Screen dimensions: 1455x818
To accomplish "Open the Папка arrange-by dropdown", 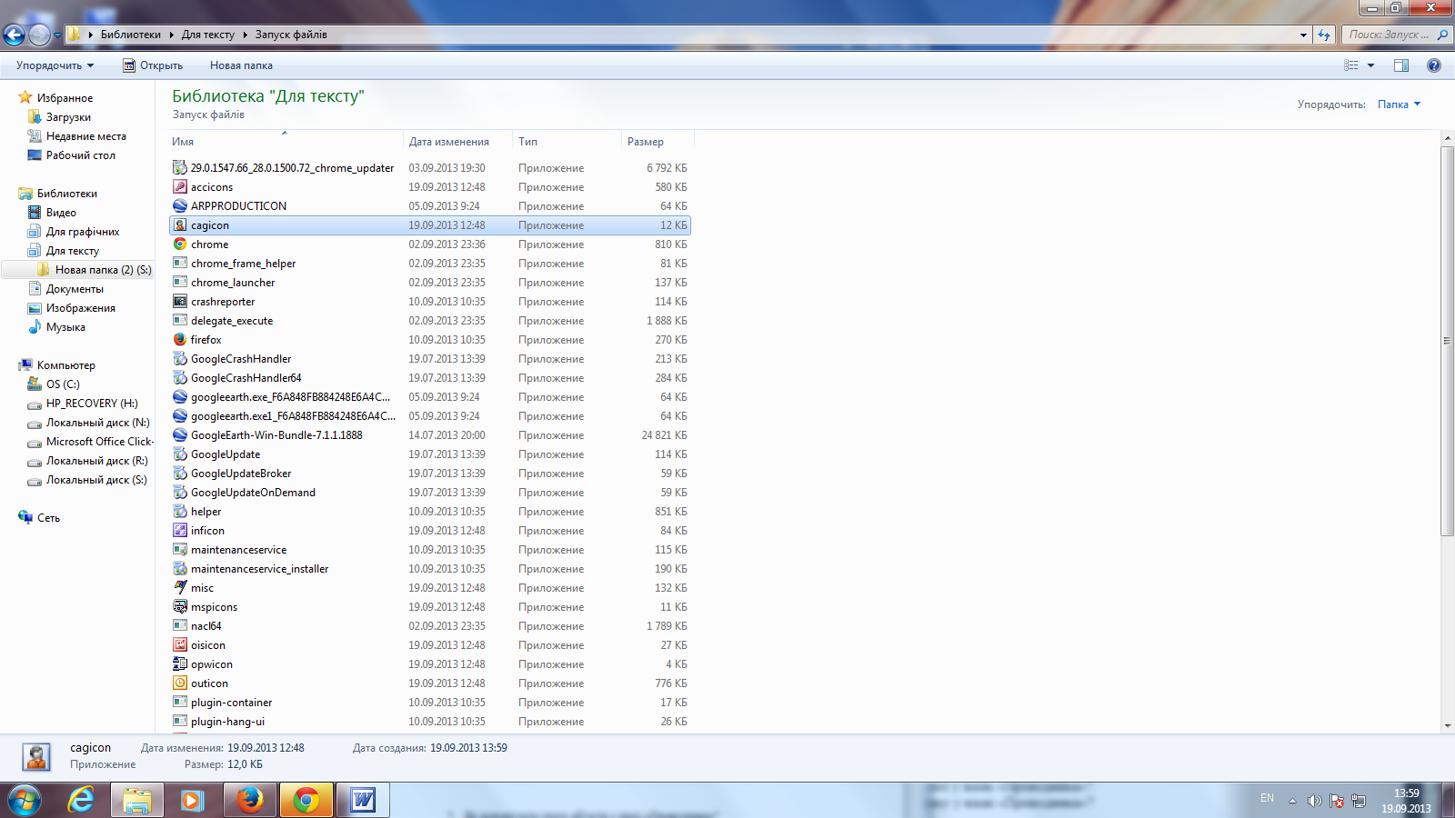I will pos(1399,105).
